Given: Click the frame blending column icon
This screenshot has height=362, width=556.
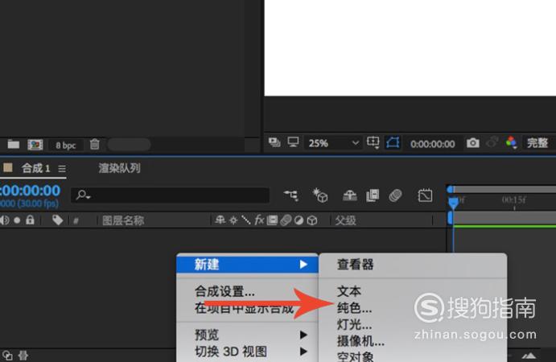Looking at the screenshot, I should coord(272,220).
